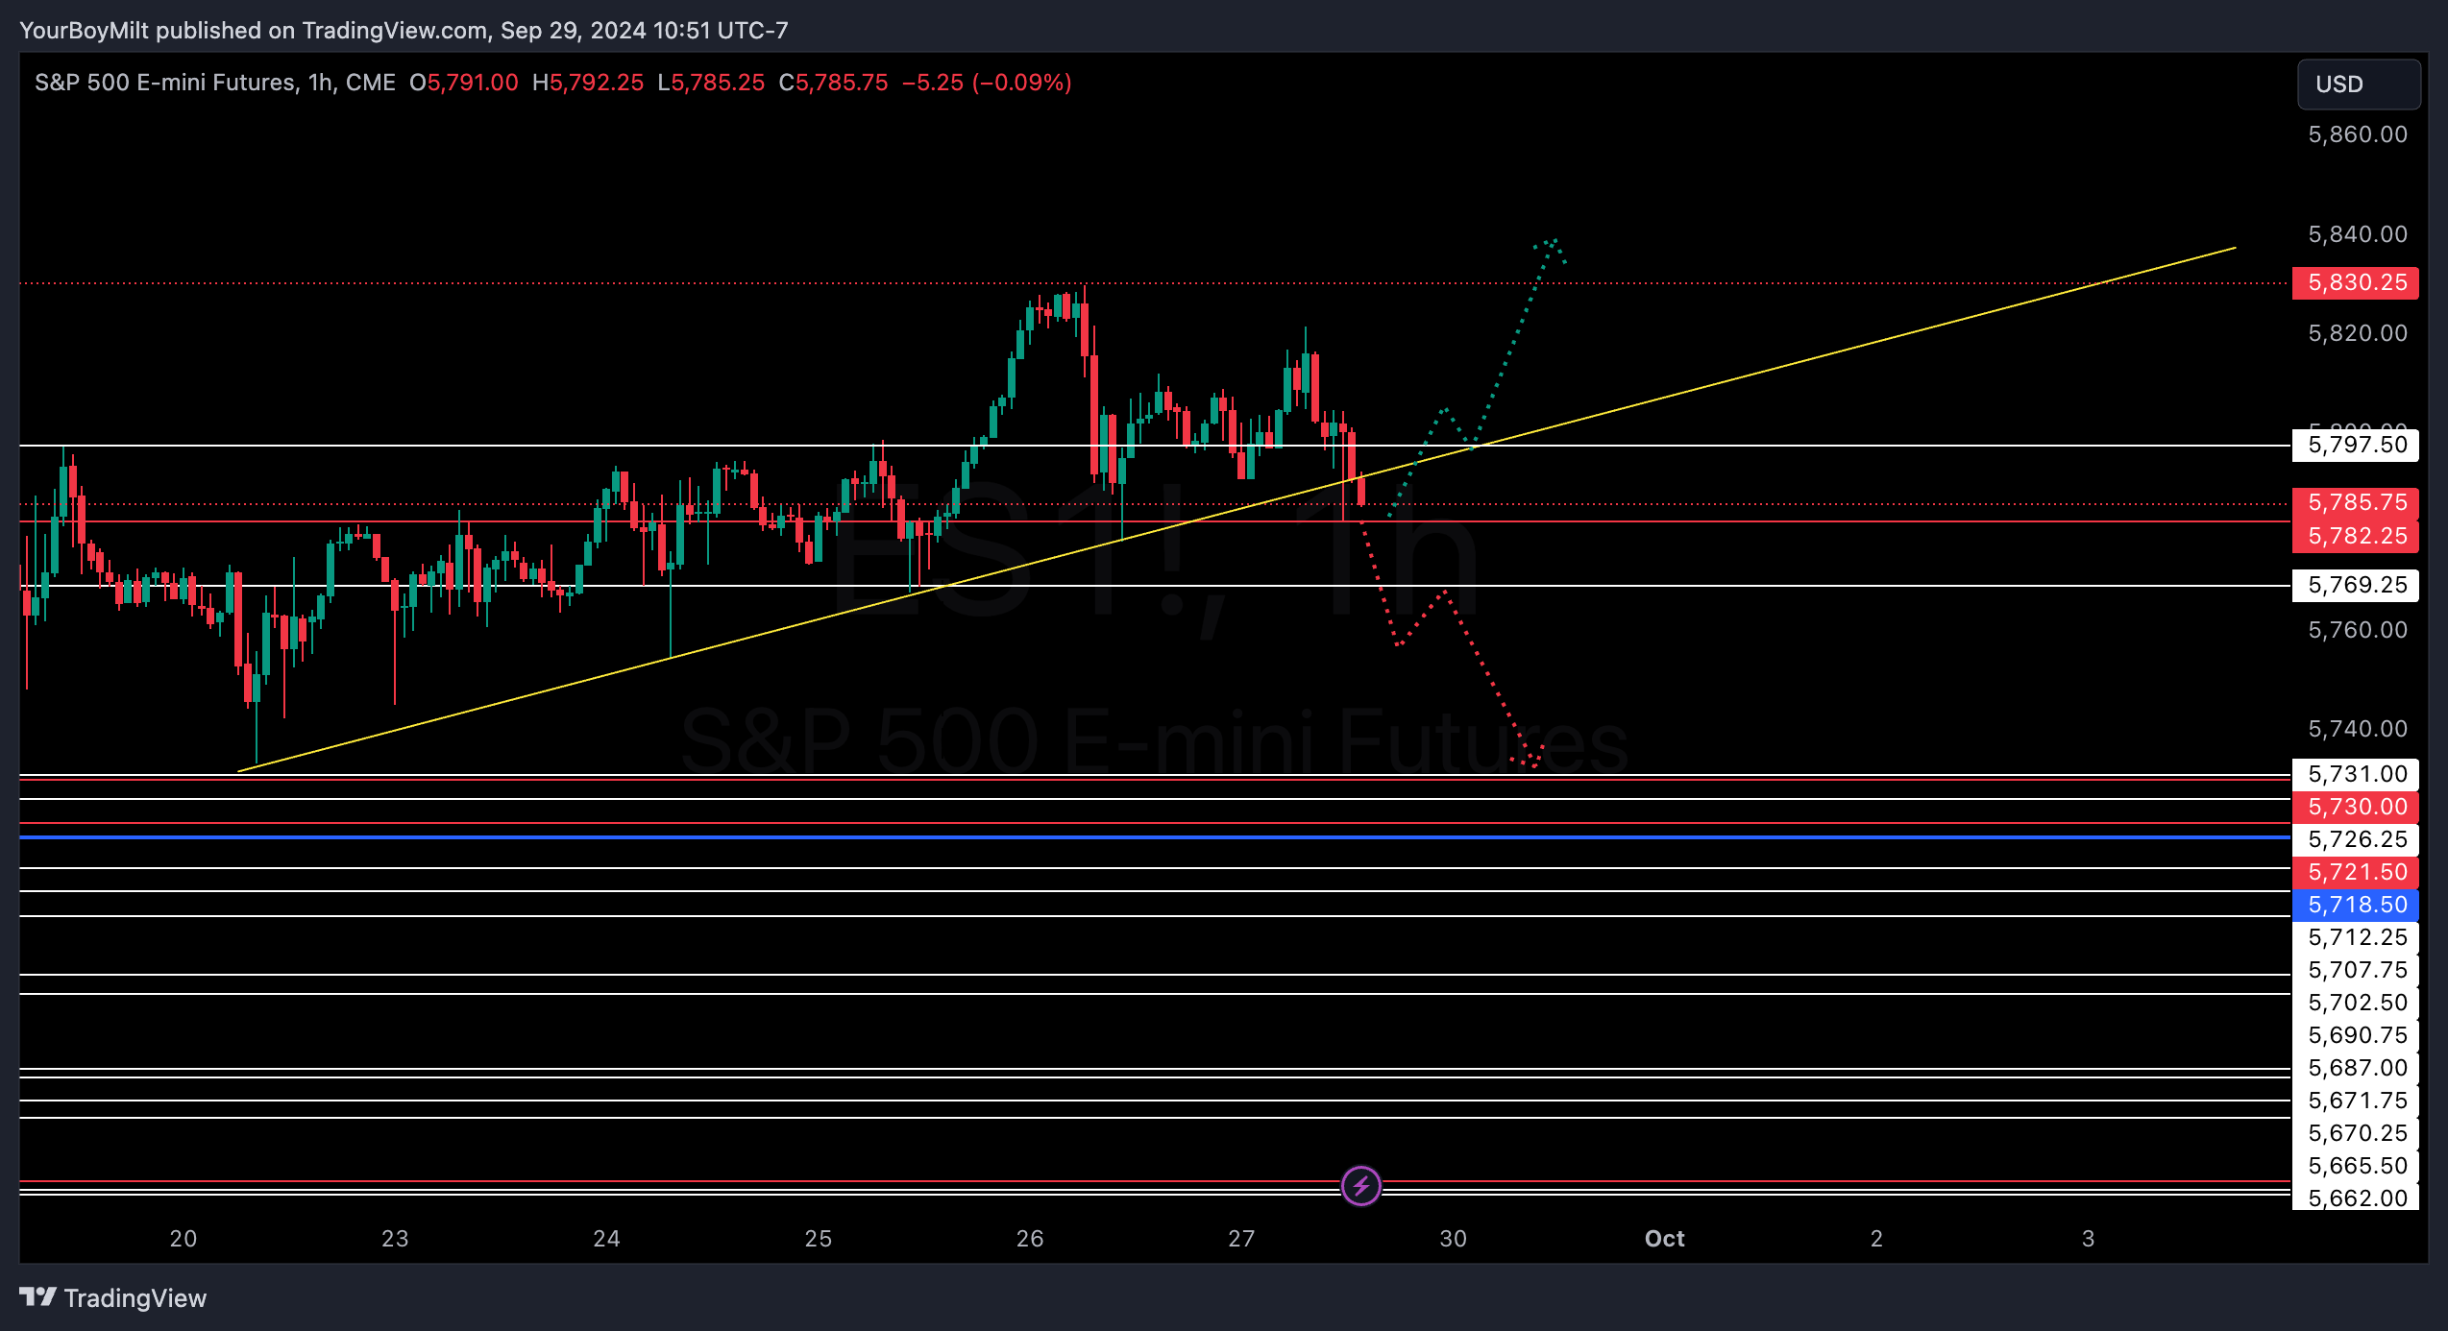Image resolution: width=2448 pixels, height=1331 pixels.
Task: Select the blue 5,718.50 price label
Action: [2356, 905]
